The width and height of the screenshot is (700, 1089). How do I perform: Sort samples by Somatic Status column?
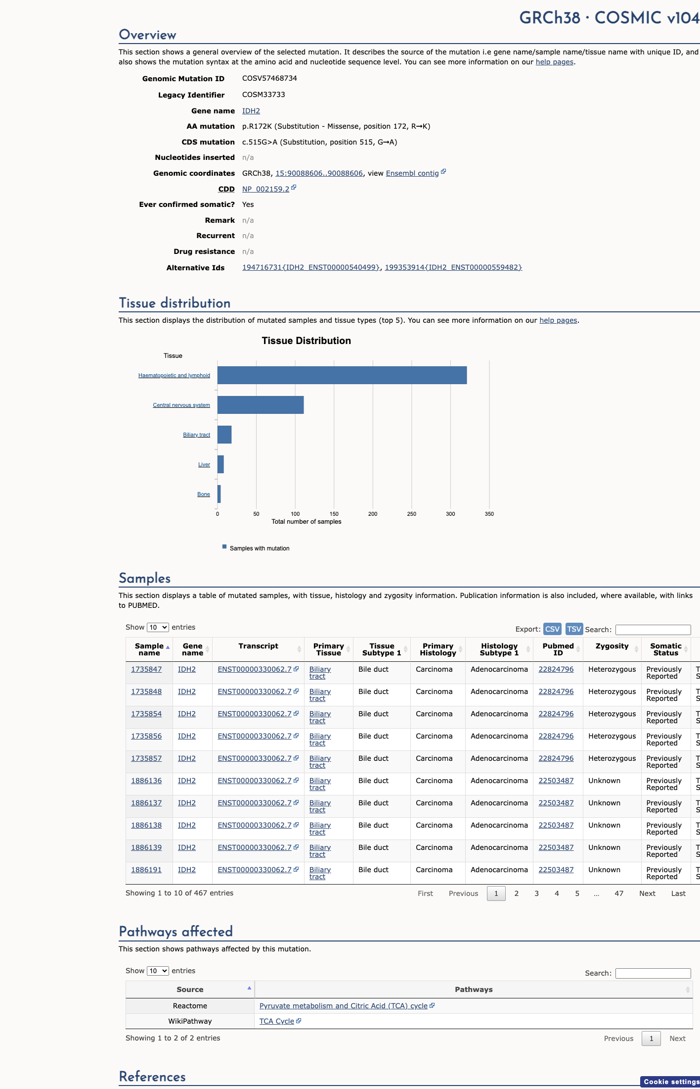(x=666, y=649)
